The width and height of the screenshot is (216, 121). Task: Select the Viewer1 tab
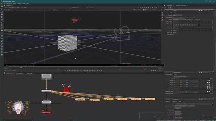point(8,6)
